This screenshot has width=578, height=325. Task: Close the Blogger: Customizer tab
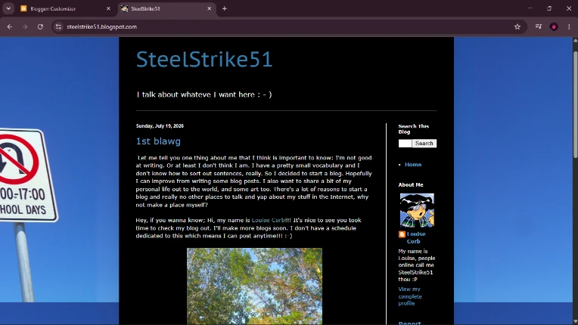pos(108,8)
